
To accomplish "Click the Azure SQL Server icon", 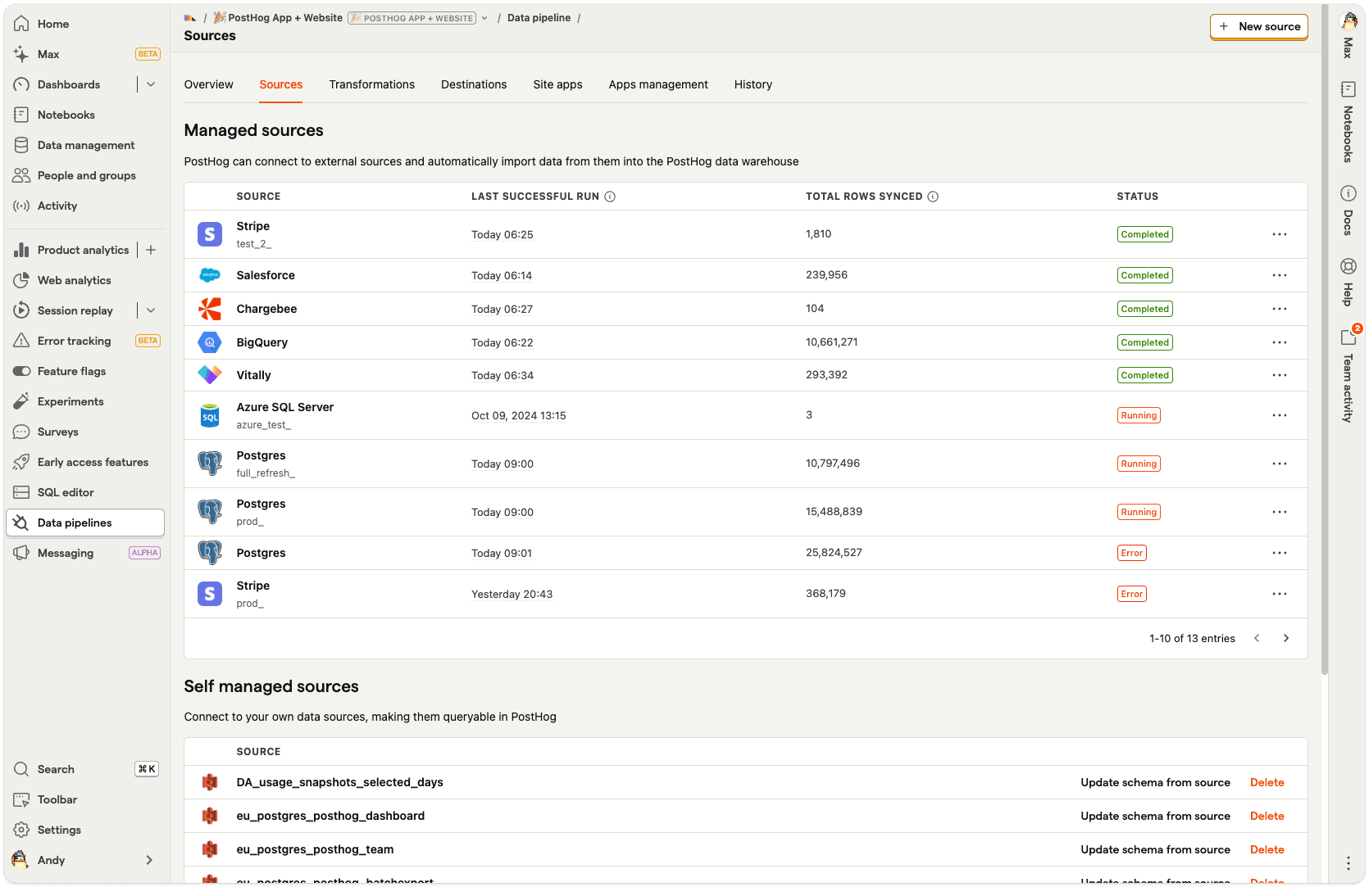I will pos(210,416).
